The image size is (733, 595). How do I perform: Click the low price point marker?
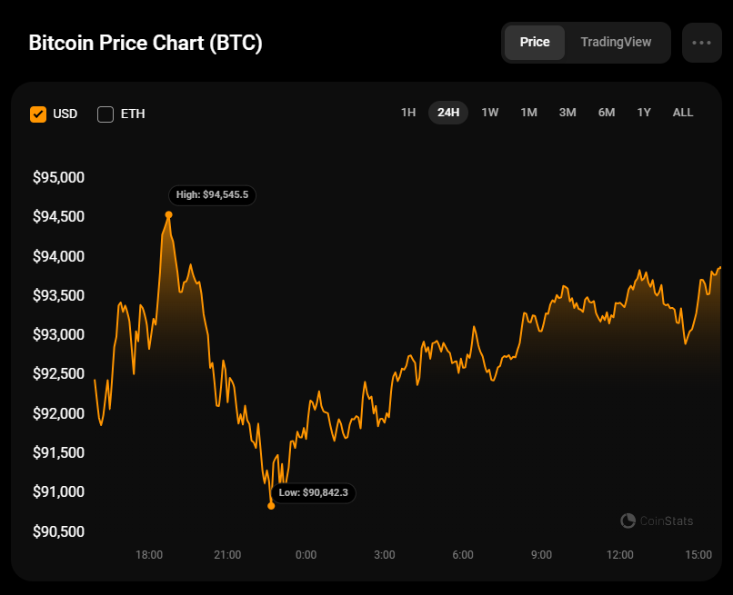271,506
